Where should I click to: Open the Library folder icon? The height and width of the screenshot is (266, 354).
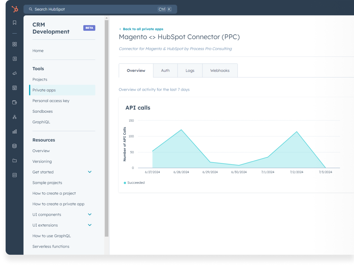coord(15,161)
